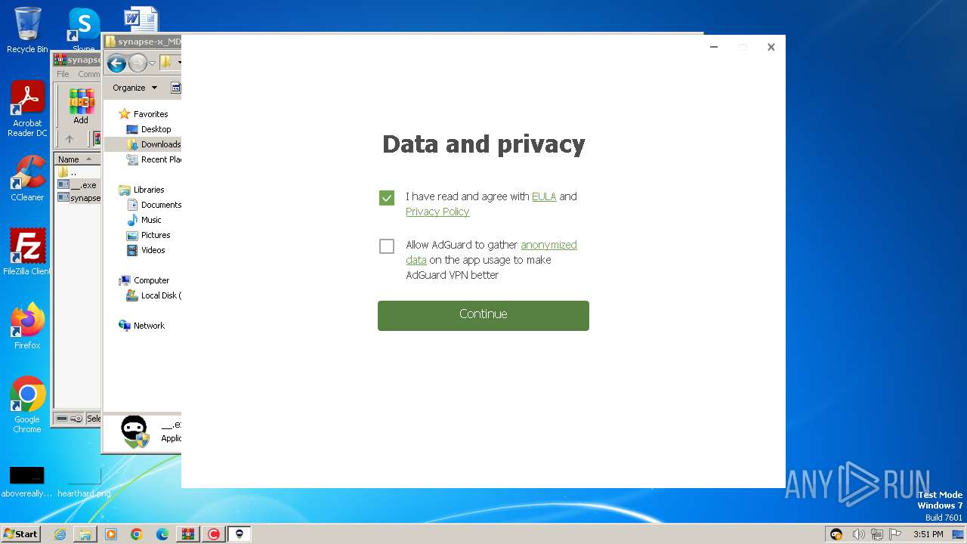Launch CCleaner from desktop

pos(27,179)
